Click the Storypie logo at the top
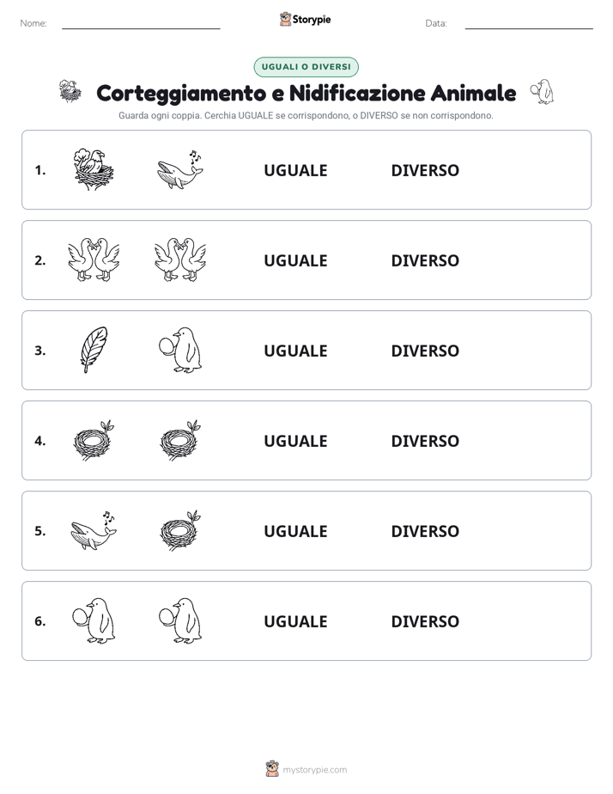The image size is (613, 794). (x=306, y=19)
